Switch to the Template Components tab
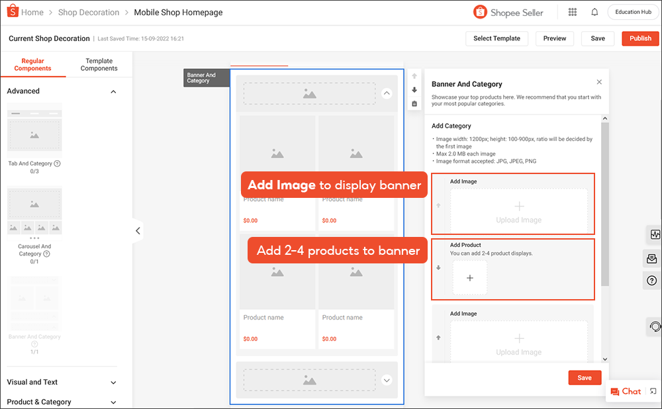Viewport: 662px width, 409px height. tap(99, 64)
